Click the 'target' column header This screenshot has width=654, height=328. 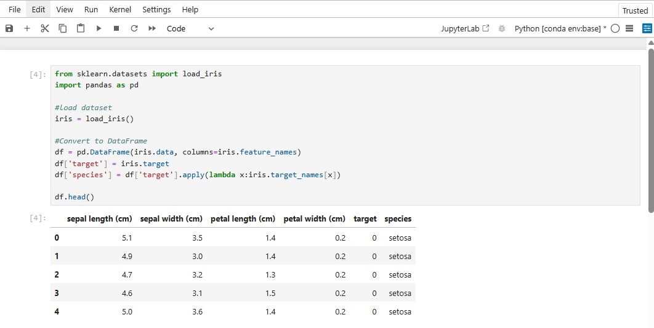point(365,219)
